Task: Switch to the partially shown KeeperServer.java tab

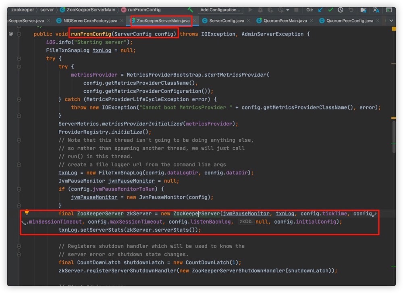Action: [x=26, y=21]
